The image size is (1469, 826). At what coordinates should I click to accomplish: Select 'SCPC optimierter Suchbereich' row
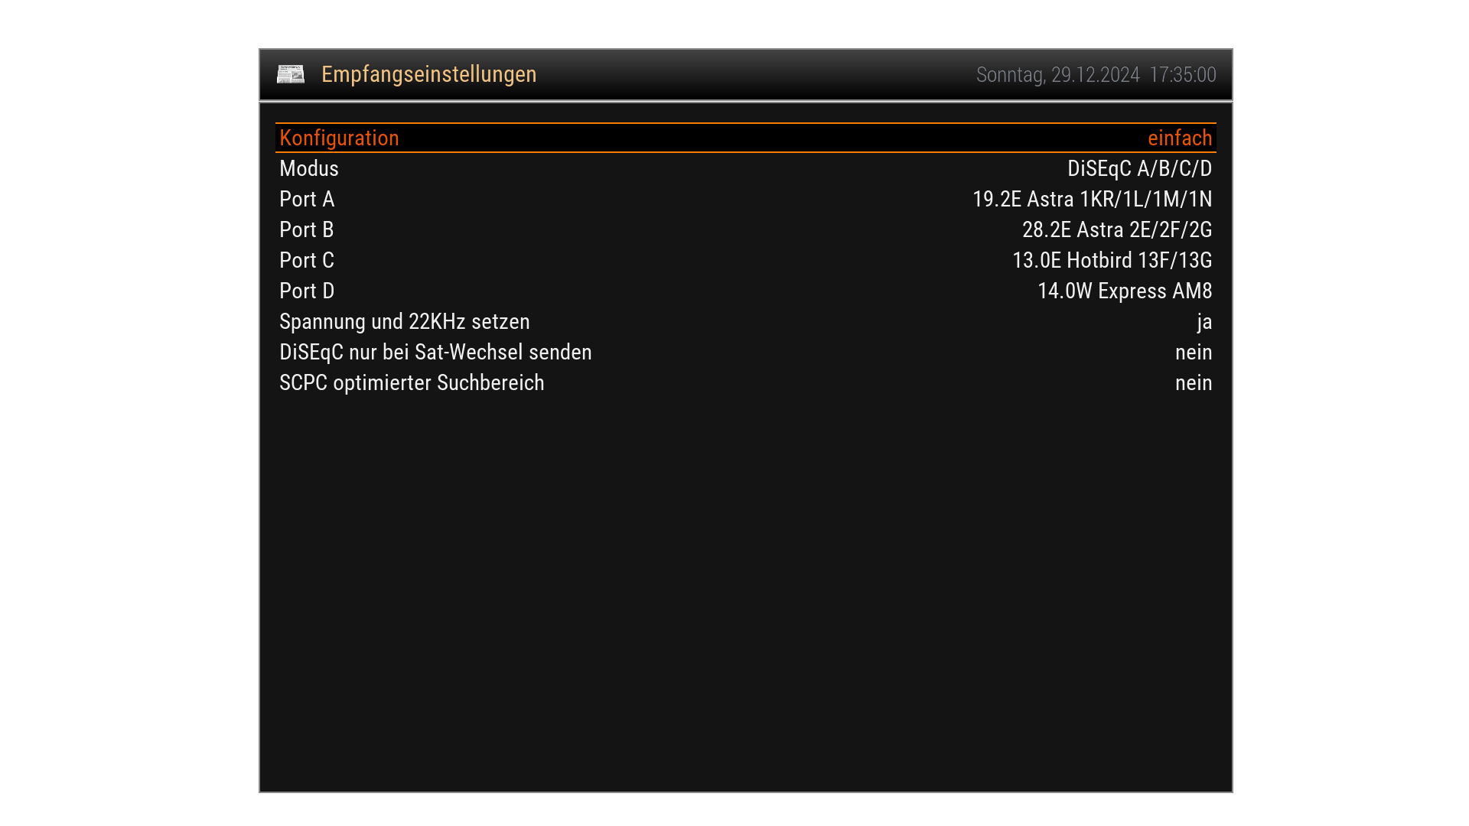[746, 382]
